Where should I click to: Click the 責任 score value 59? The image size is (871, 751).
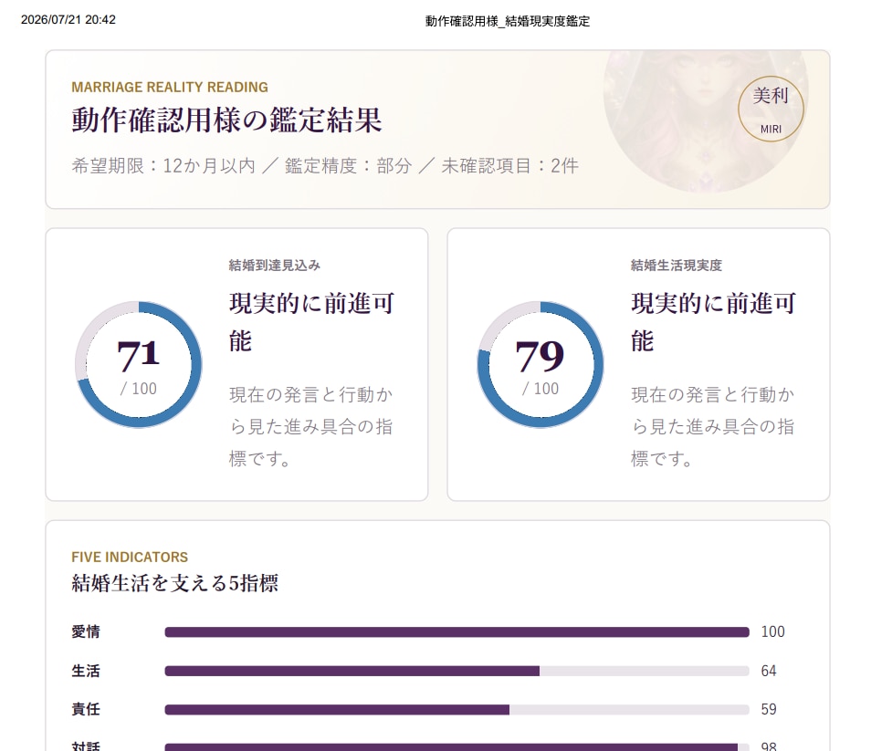[x=769, y=709]
